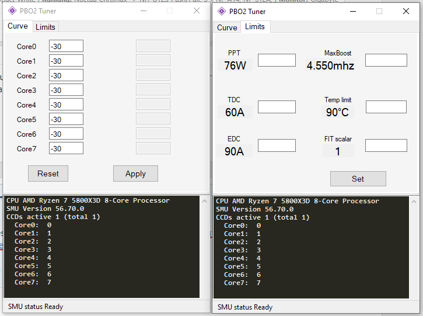Minimize the left PBO2 Tuner window
Screen dimensions: 423x316
coord(144,11)
